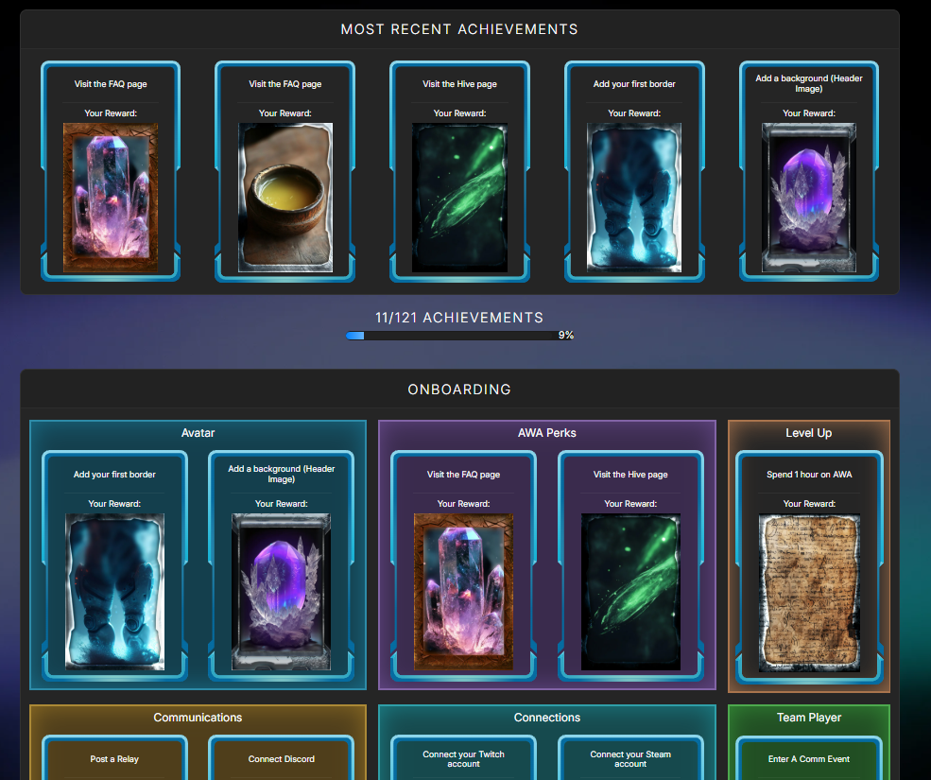931x780 pixels.
Task: Open the Post a Relay achievement card
Action: [114, 758]
